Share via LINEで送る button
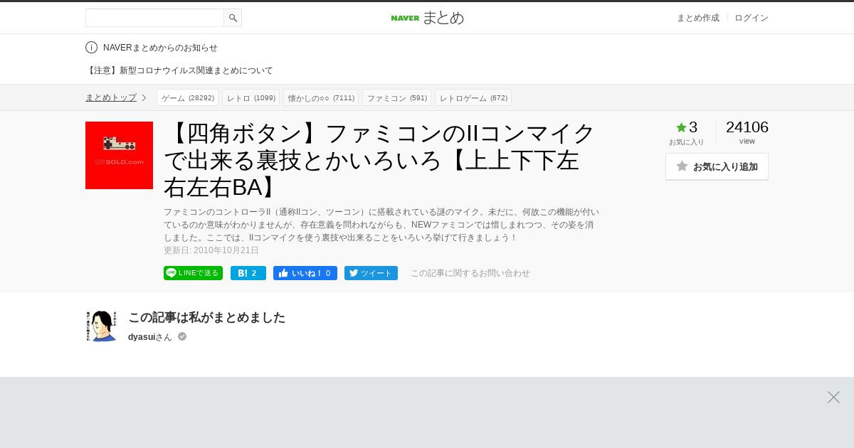This screenshot has height=448, width=854. (193, 273)
